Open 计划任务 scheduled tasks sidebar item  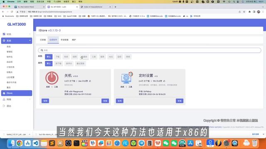pyautogui.click(x=10, y=67)
